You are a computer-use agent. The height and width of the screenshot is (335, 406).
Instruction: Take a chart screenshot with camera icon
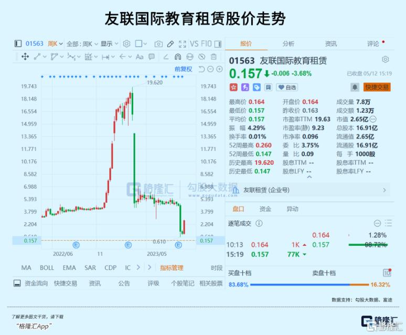tap(158, 44)
